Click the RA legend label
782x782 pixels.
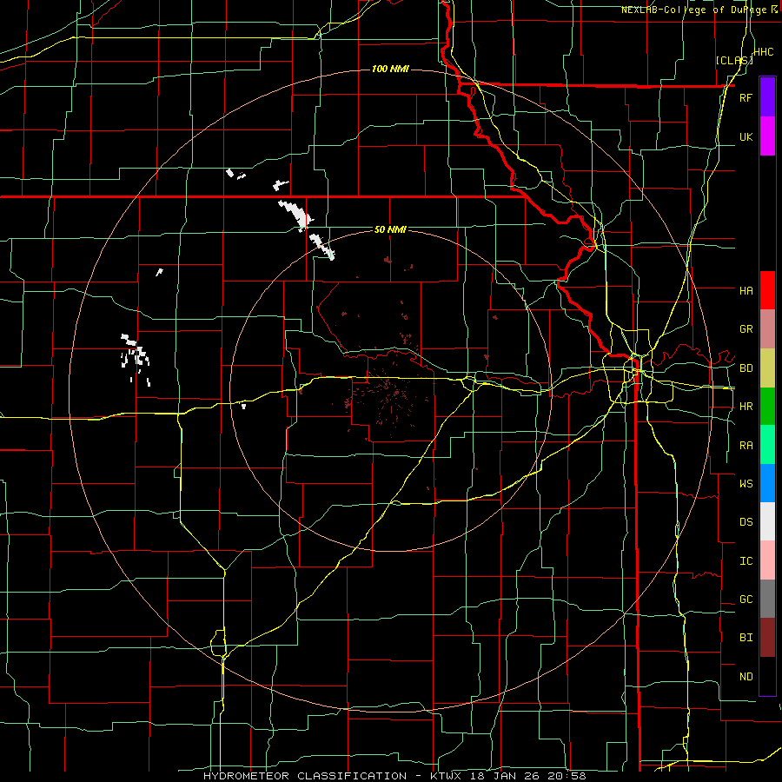pyautogui.click(x=746, y=445)
